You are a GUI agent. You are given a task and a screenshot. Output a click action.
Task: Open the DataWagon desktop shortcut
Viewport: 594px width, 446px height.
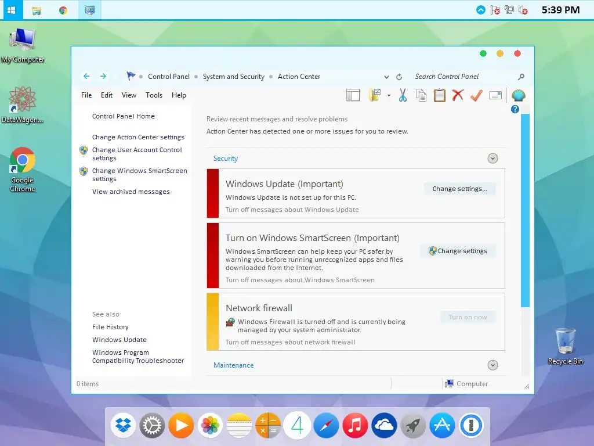point(23,105)
